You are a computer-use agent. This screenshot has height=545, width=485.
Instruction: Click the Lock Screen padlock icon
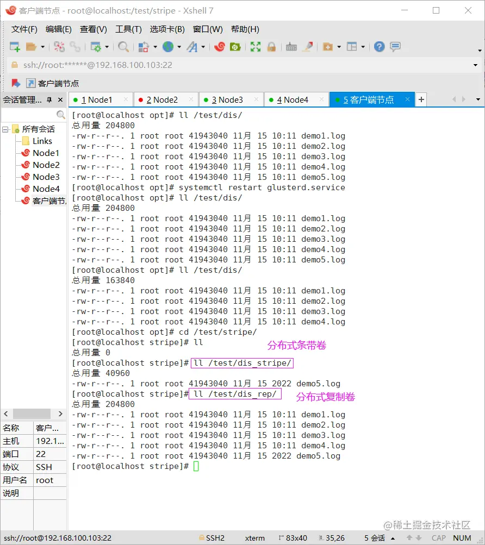(271, 47)
